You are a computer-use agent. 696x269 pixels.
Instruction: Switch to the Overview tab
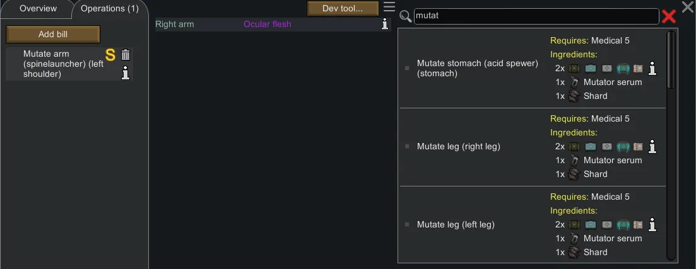38,9
